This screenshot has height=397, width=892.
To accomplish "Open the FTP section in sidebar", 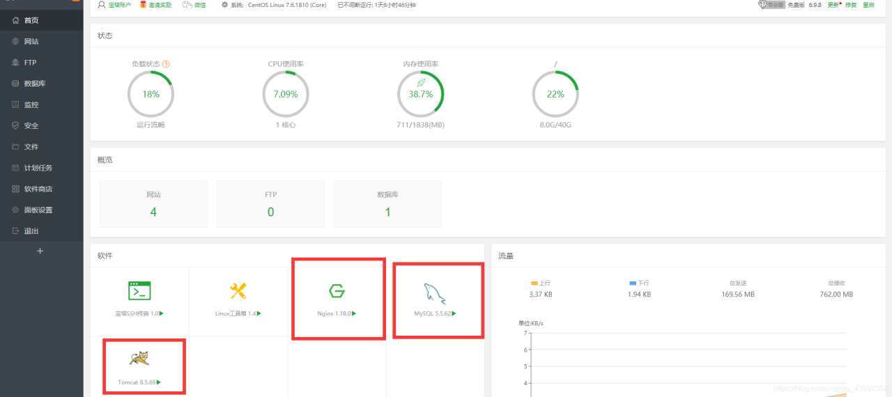I will pyautogui.click(x=41, y=62).
